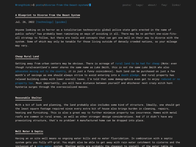Screen dimensions: 196x147
Task: Click the blinking terminal cursor block
Action: click(90, 5)
